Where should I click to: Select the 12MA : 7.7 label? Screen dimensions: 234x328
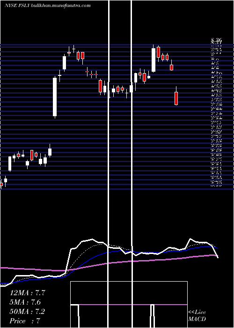pyautogui.click(x=27, y=293)
